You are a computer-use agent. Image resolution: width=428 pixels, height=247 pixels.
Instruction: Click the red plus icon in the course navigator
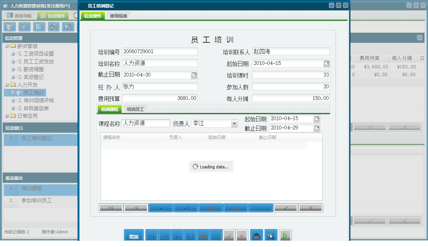tap(210, 208)
